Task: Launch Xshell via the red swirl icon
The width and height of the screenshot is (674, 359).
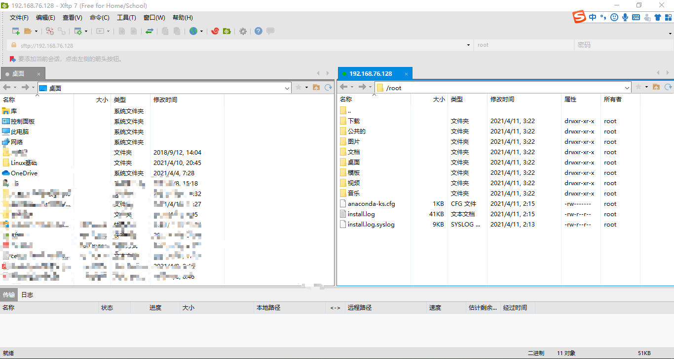Action: point(215,31)
